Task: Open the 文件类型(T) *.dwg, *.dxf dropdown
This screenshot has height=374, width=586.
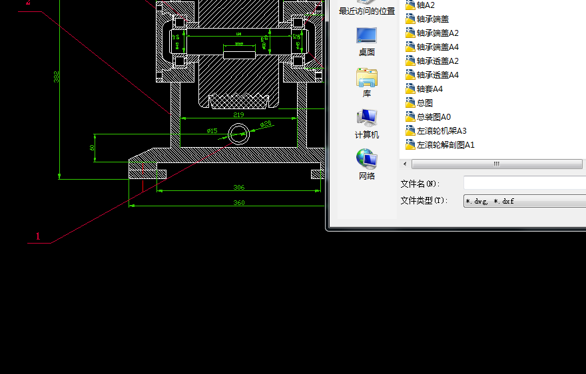Action: pyautogui.click(x=524, y=201)
